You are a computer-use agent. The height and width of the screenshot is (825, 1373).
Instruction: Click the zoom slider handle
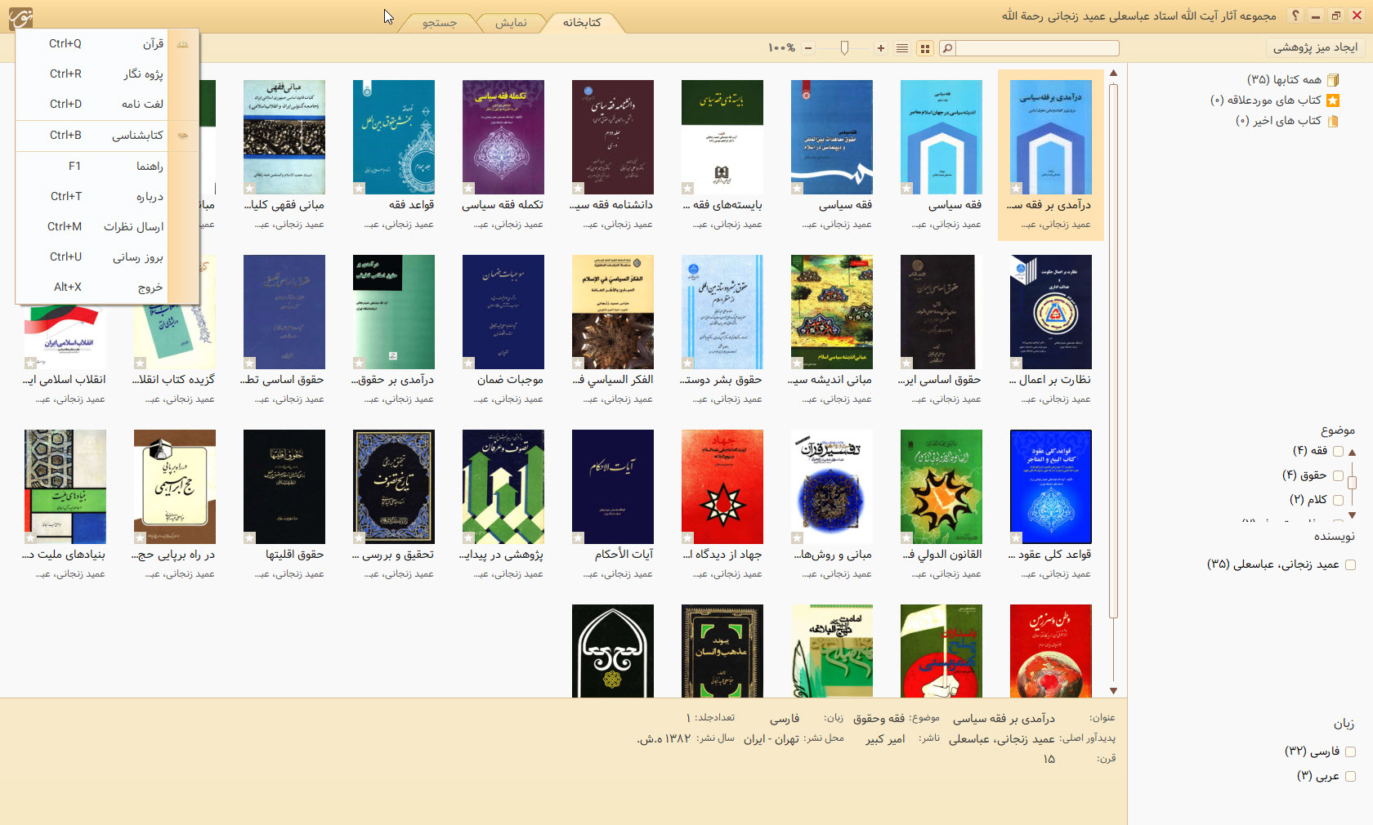click(x=844, y=48)
